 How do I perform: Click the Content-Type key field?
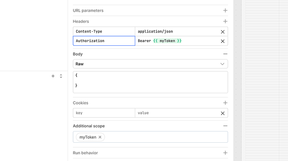click(104, 31)
